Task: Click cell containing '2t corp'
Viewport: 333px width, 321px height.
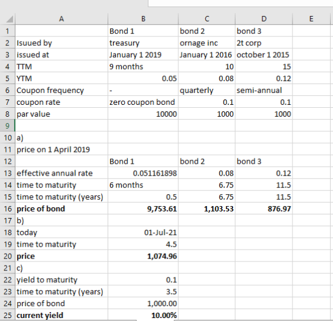Action: (x=264, y=43)
